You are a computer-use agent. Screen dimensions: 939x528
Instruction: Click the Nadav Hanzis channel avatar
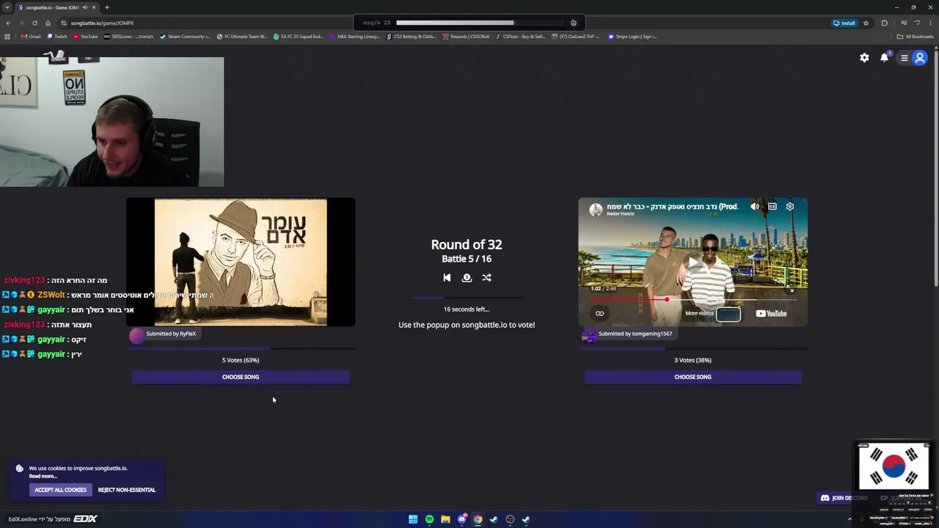(x=596, y=210)
